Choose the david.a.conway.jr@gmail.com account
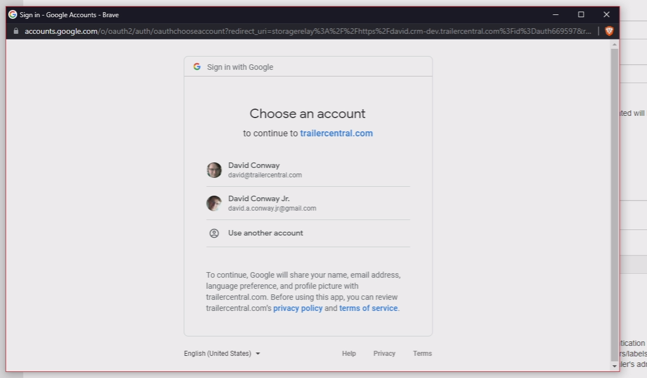Viewport: 647px width, 378px height. pos(308,203)
